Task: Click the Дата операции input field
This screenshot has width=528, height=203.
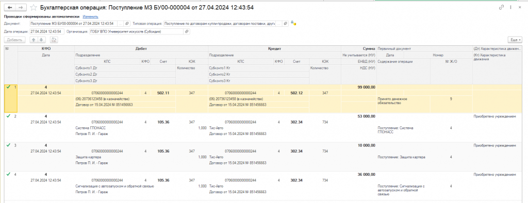Action: point(46,31)
